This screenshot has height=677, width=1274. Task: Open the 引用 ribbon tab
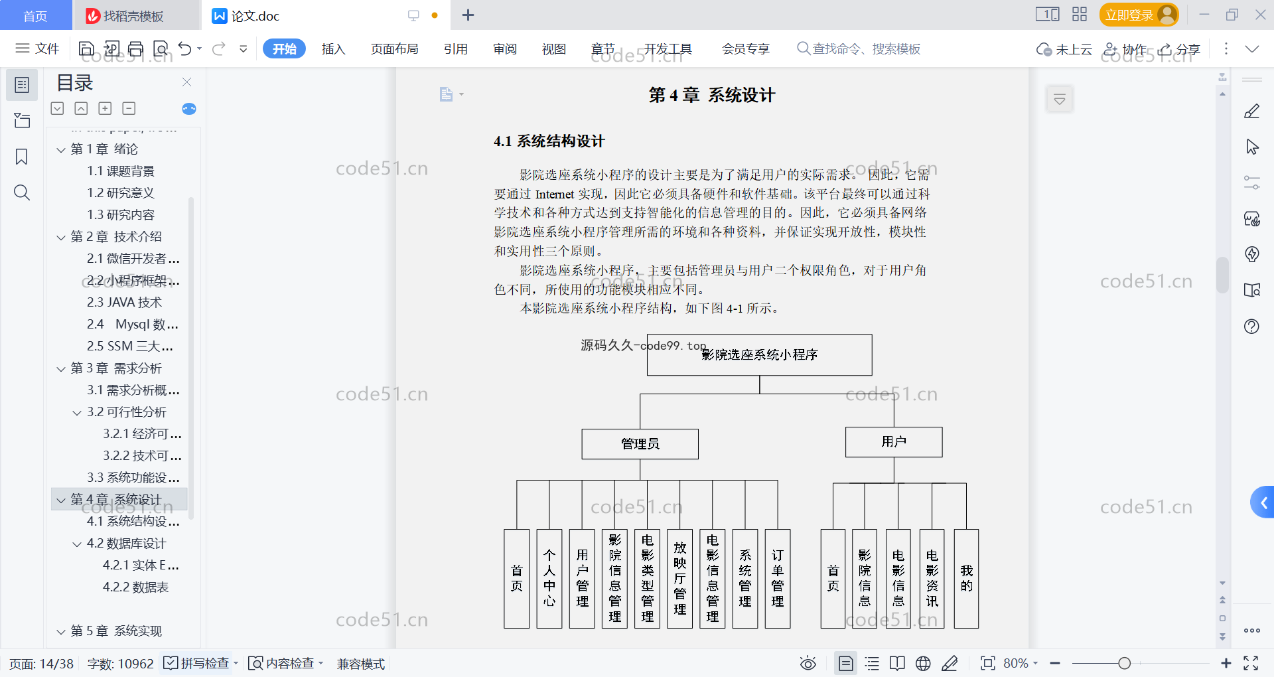pos(456,49)
